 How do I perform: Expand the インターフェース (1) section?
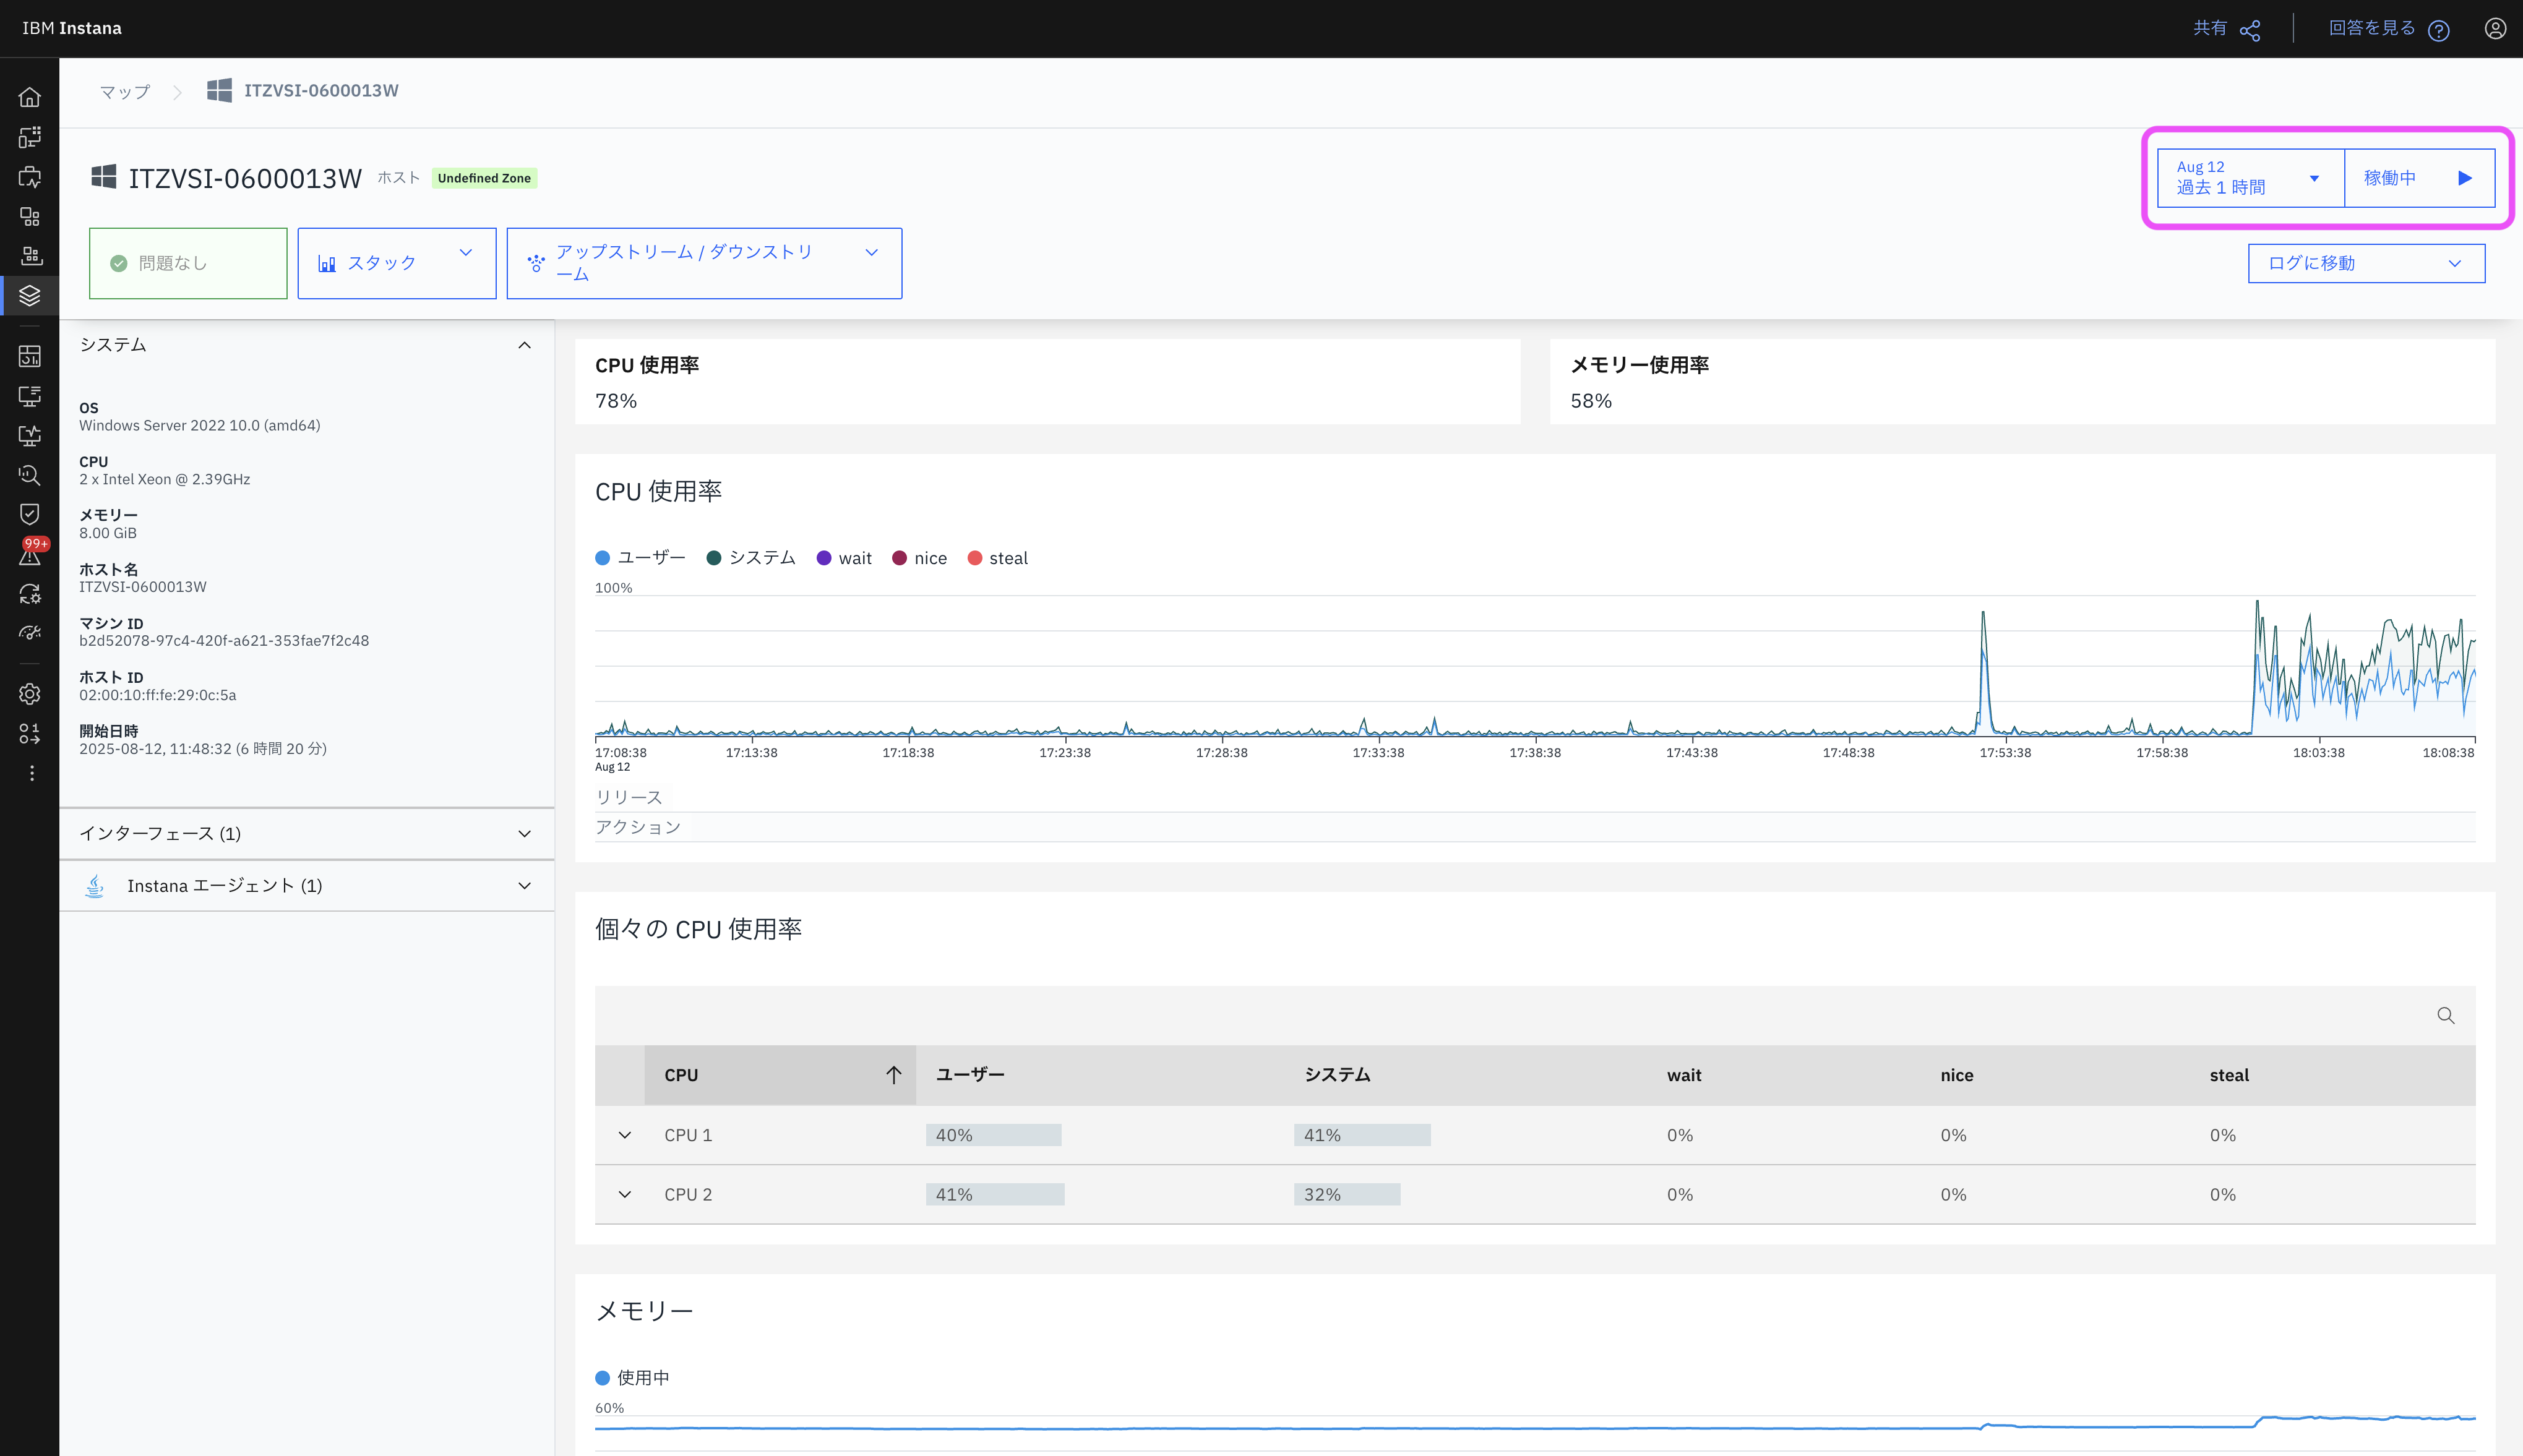306,834
